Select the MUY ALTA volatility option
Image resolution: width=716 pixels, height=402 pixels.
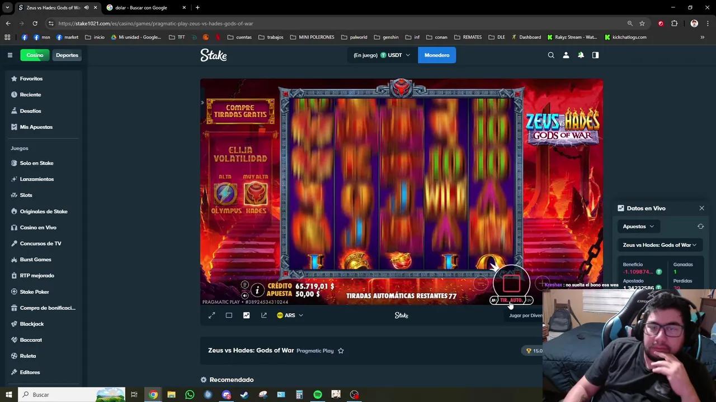pyautogui.click(x=256, y=193)
